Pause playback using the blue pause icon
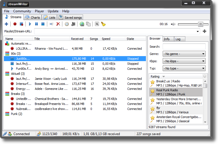 click(36, 24)
